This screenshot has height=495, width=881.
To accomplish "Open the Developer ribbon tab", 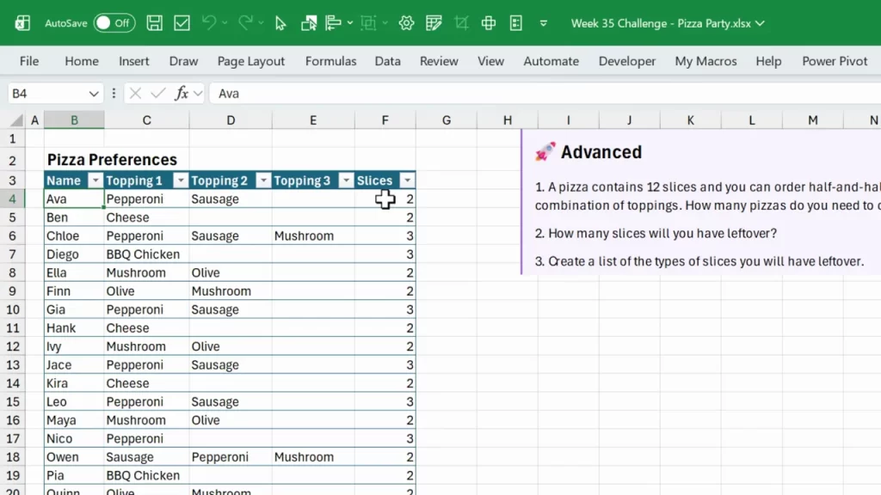I will pyautogui.click(x=626, y=61).
